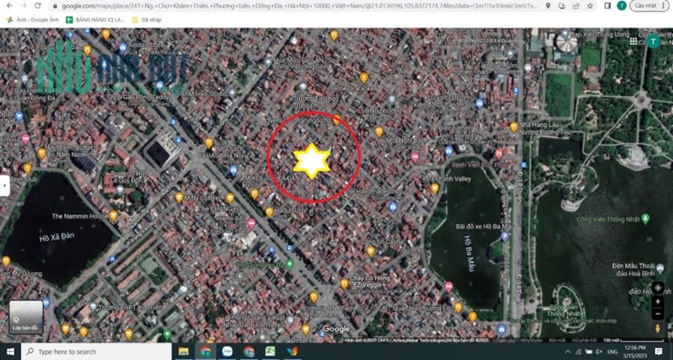Image resolution: width=673 pixels, height=360 pixels.
Task: Go back with the browser back arrow
Action: tap(9, 5)
